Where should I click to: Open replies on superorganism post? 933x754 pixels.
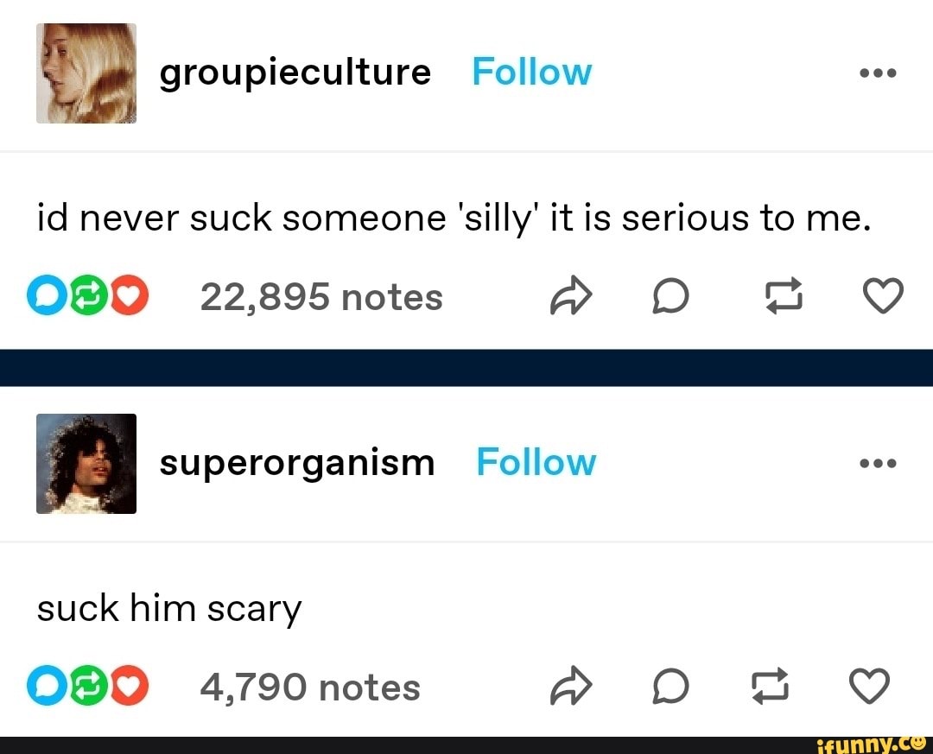click(670, 687)
